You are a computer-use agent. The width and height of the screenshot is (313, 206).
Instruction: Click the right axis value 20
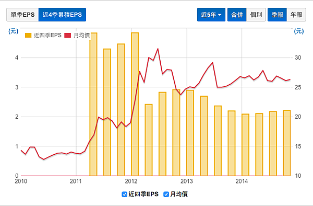298,117
